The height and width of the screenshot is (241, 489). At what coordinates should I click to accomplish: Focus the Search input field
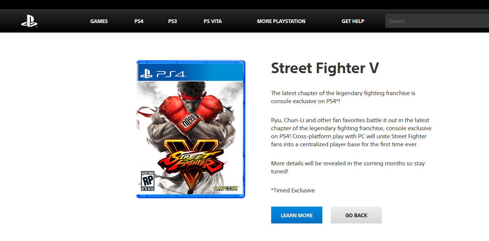(x=437, y=21)
